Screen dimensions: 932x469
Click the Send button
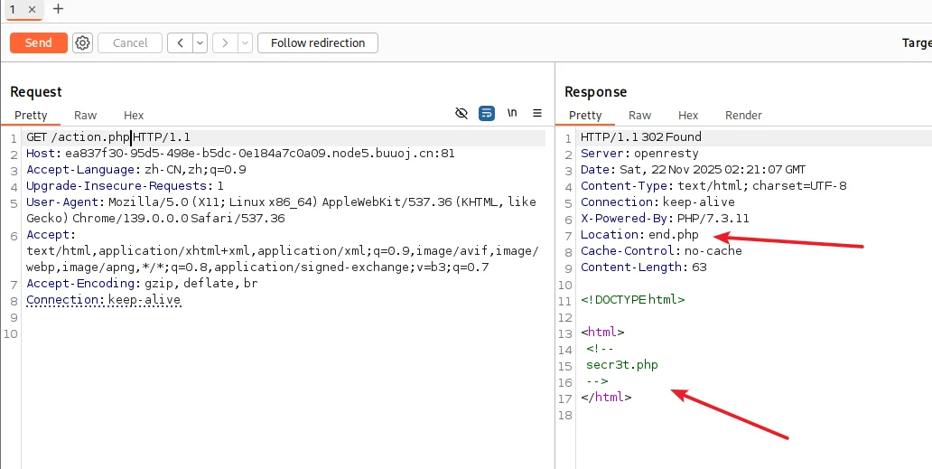pos(38,42)
